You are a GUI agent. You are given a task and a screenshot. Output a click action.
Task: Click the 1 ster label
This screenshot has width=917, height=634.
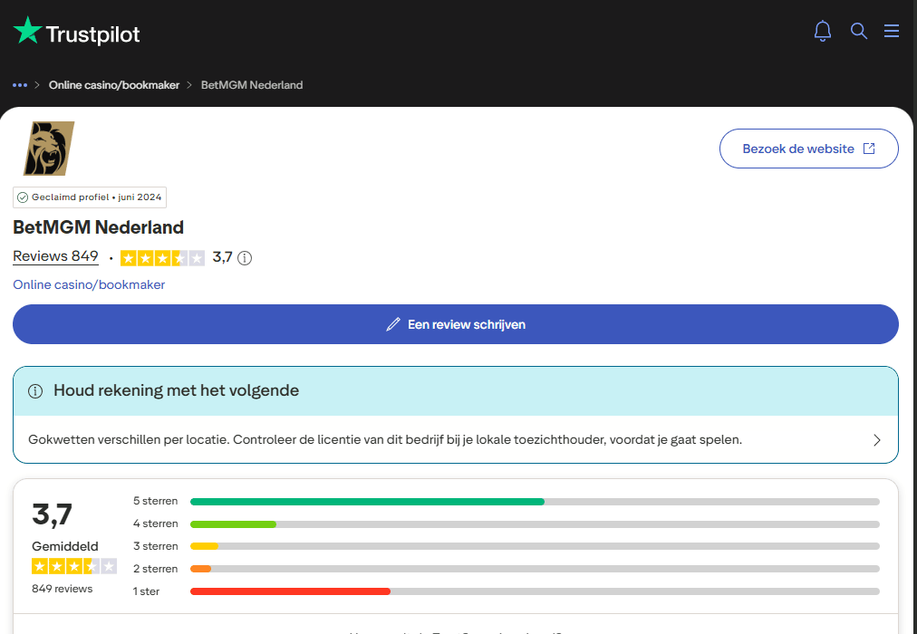click(x=146, y=592)
